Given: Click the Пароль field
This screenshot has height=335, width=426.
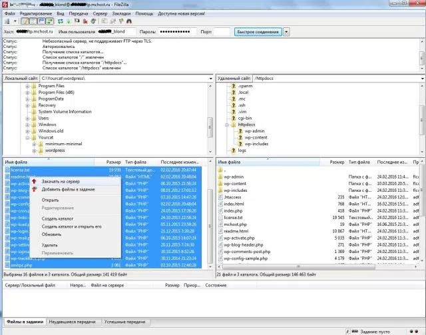Looking at the screenshot, I should pyautogui.click(x=177, y=31).
